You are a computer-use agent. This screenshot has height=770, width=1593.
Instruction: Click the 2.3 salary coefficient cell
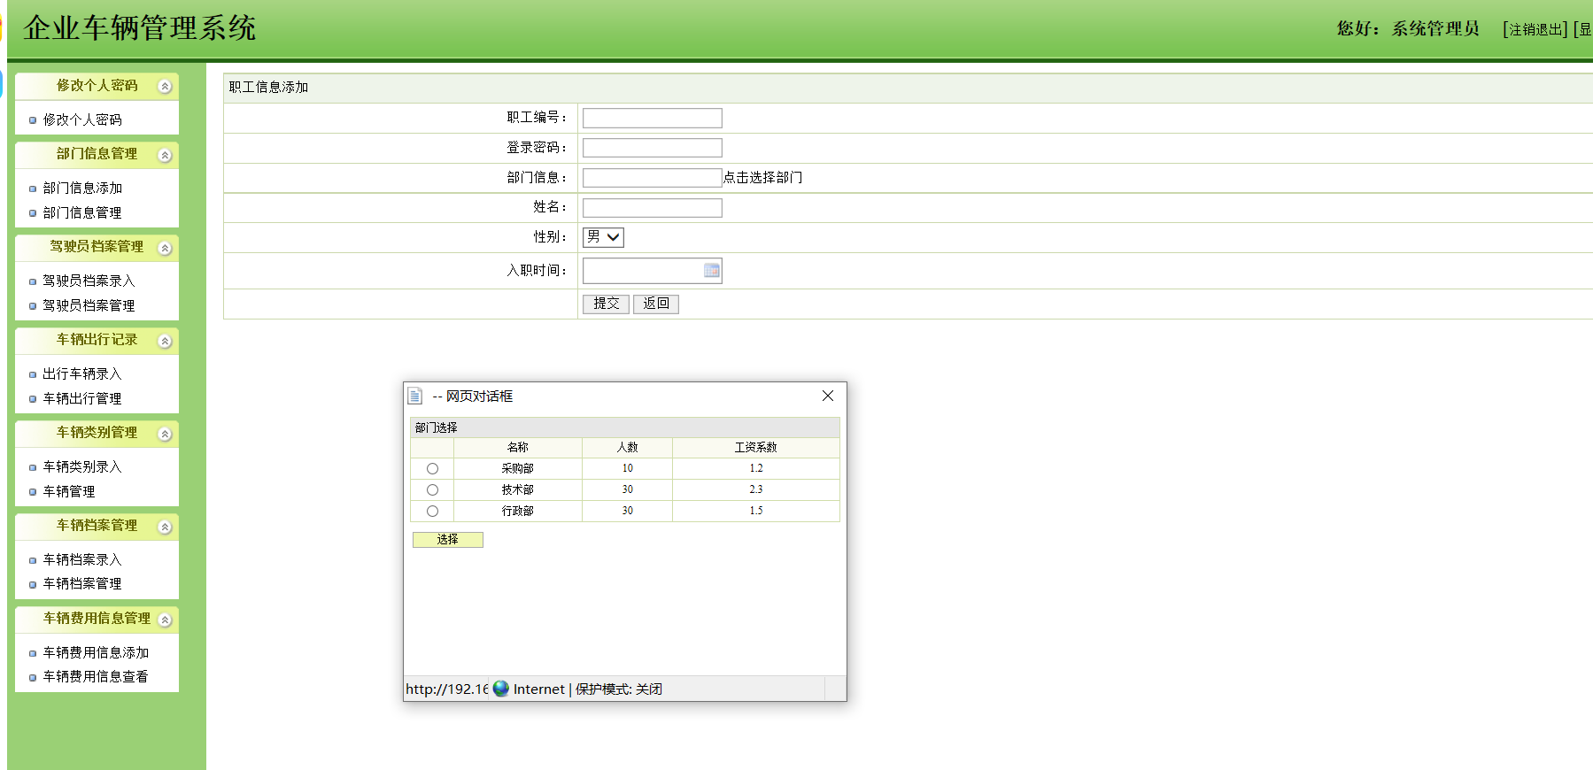756,489
